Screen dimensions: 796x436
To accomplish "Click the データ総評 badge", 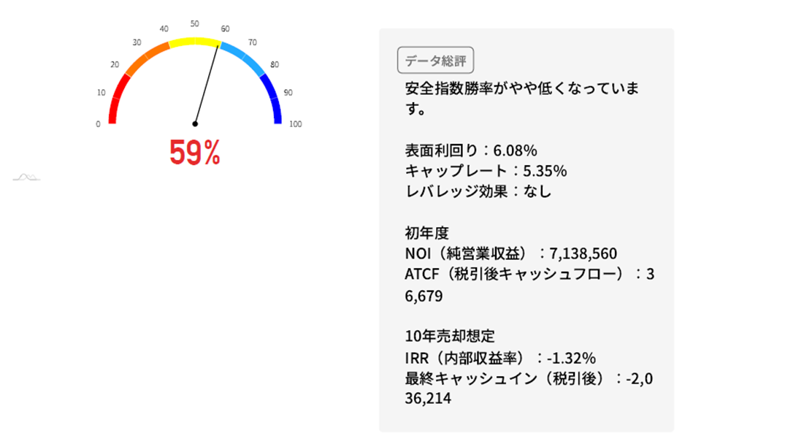I will coord(436,61).
